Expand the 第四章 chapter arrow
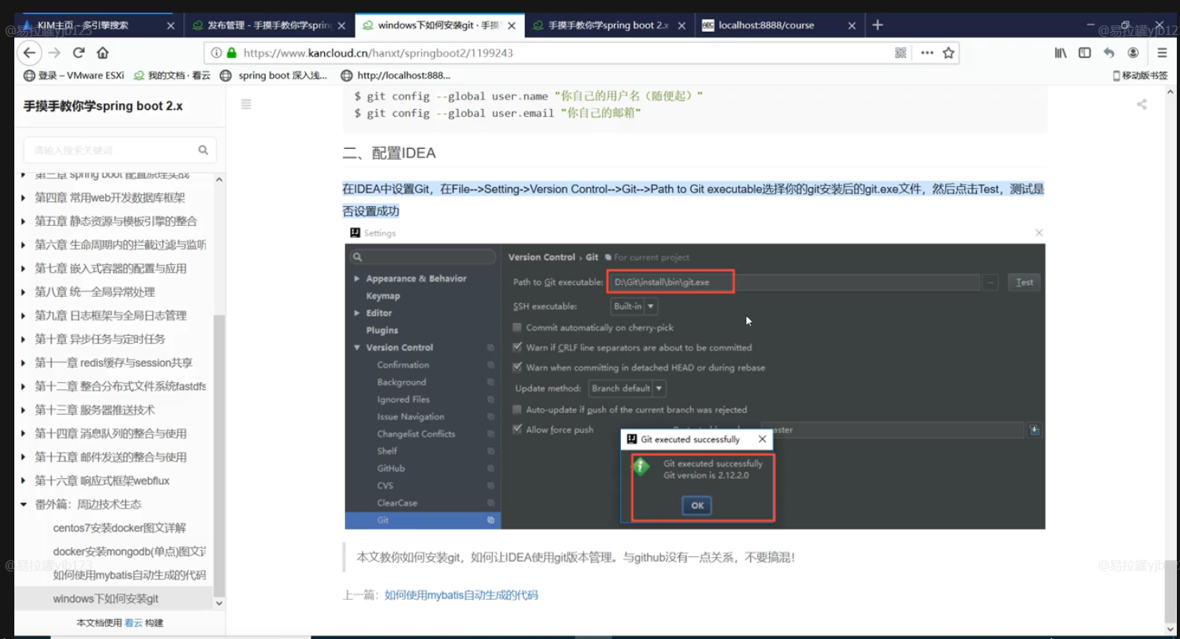 click(x=24, y=197)
